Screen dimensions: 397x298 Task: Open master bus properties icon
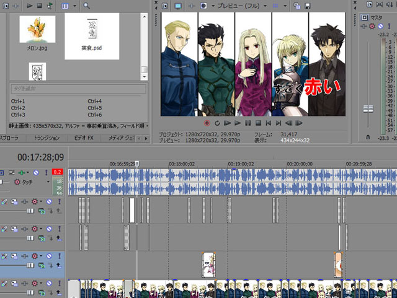(x=370, y=4)
